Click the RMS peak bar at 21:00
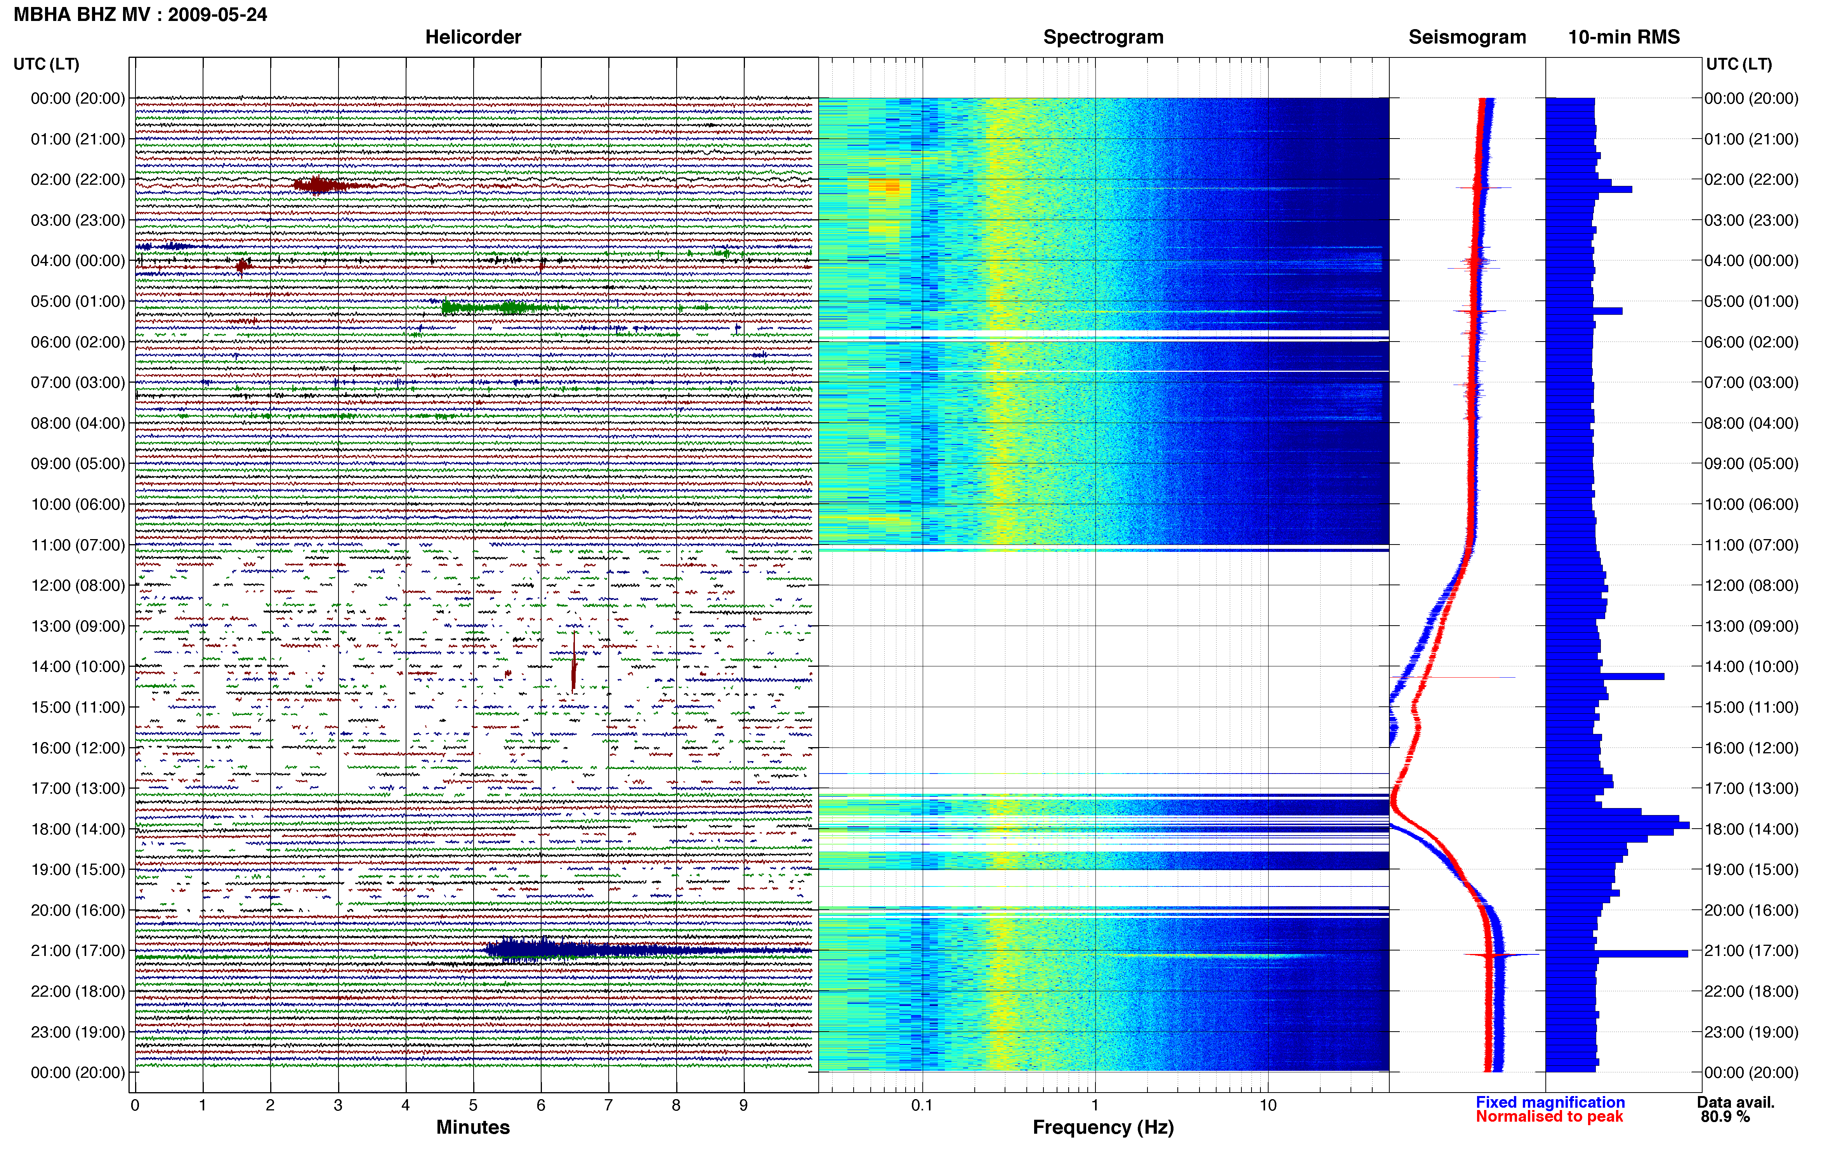The image size is (1840, 1150). pos(1617,954)
